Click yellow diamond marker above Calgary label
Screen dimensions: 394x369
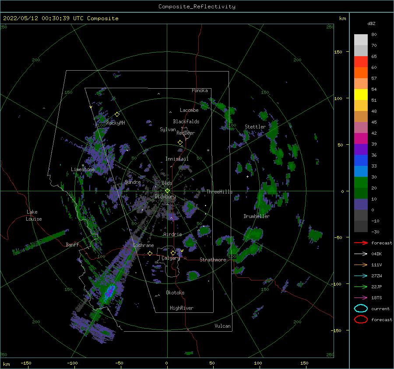(x=173, y=253)
